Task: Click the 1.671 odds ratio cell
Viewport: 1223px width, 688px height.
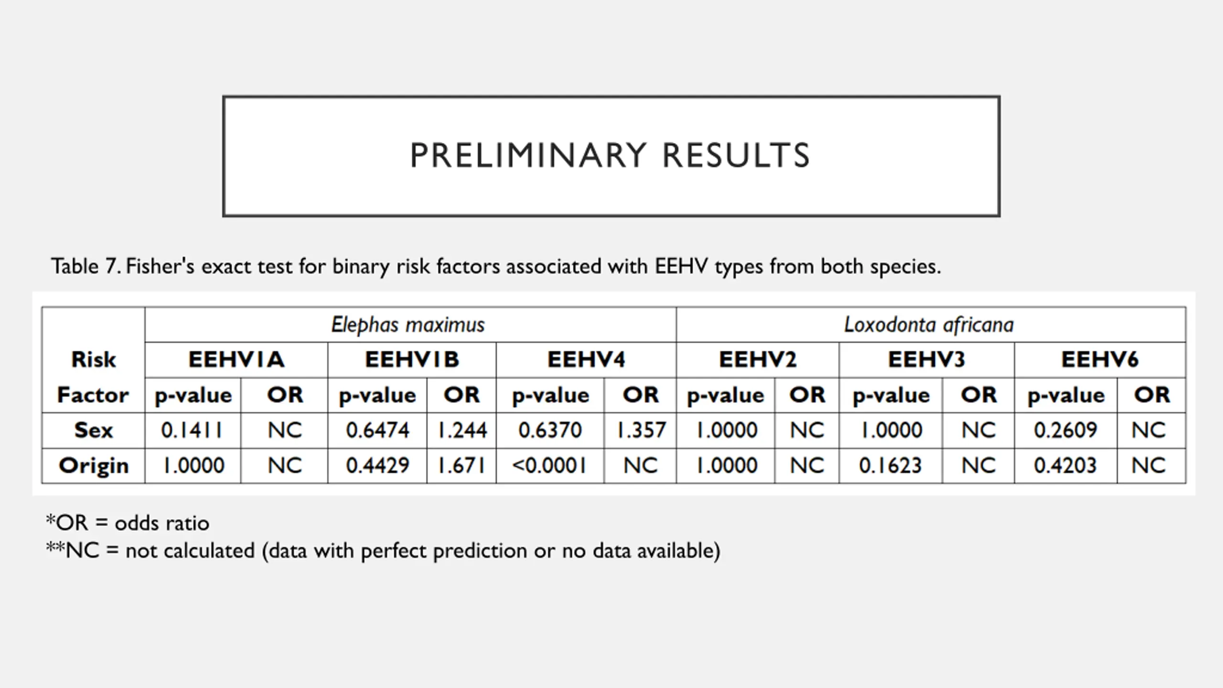Action: (x=462, y=466)
